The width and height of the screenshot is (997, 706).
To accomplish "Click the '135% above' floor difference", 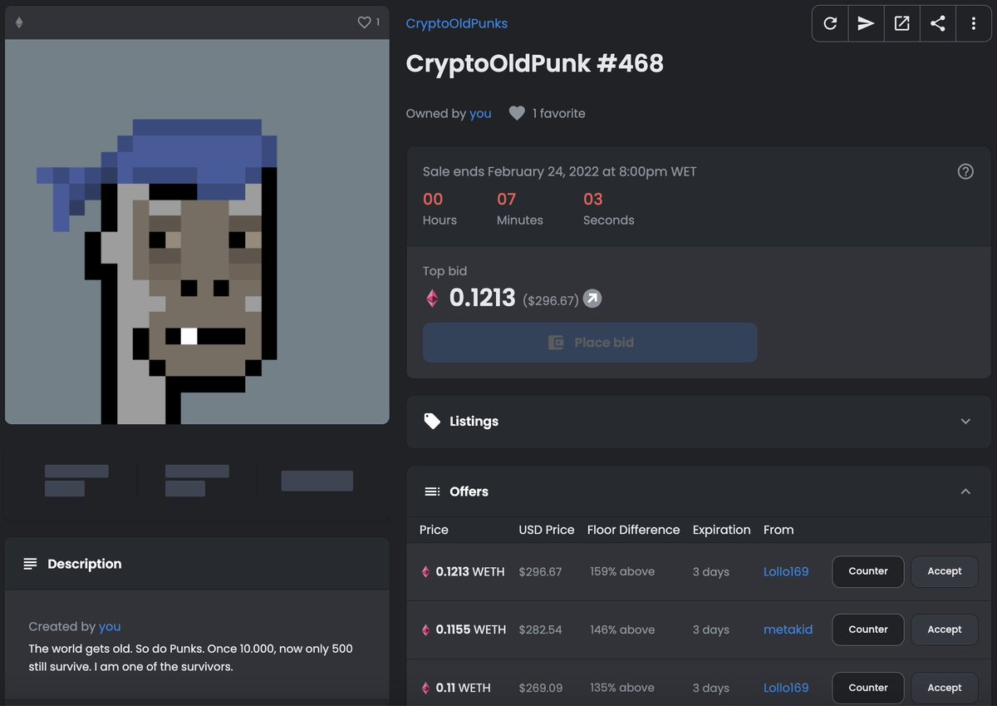I will [x=621, y=688].
